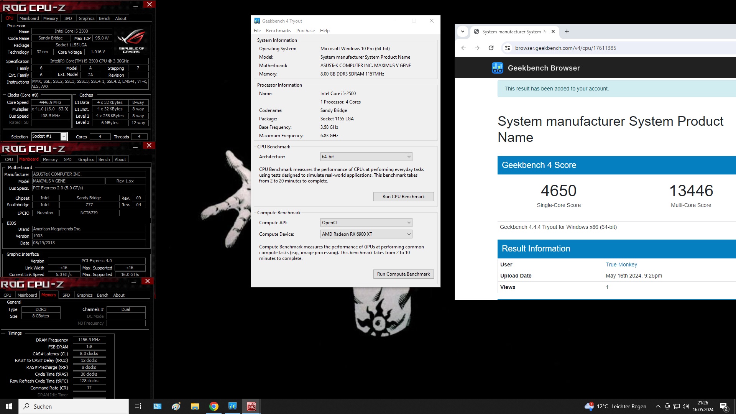Open Geekbench File menu

tap(257, 31)
